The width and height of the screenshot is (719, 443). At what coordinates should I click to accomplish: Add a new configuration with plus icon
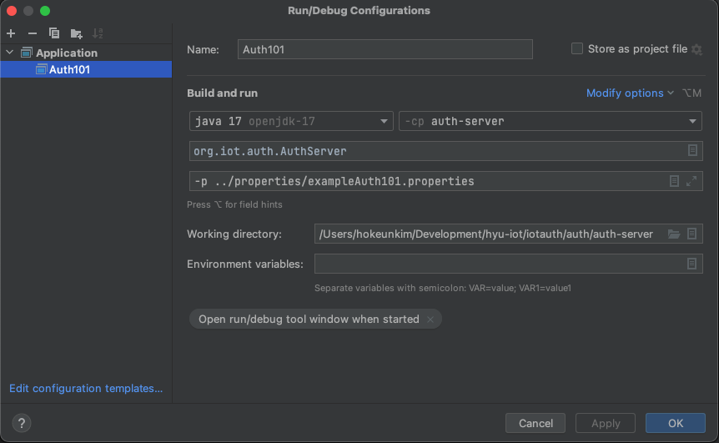(11, 33)
